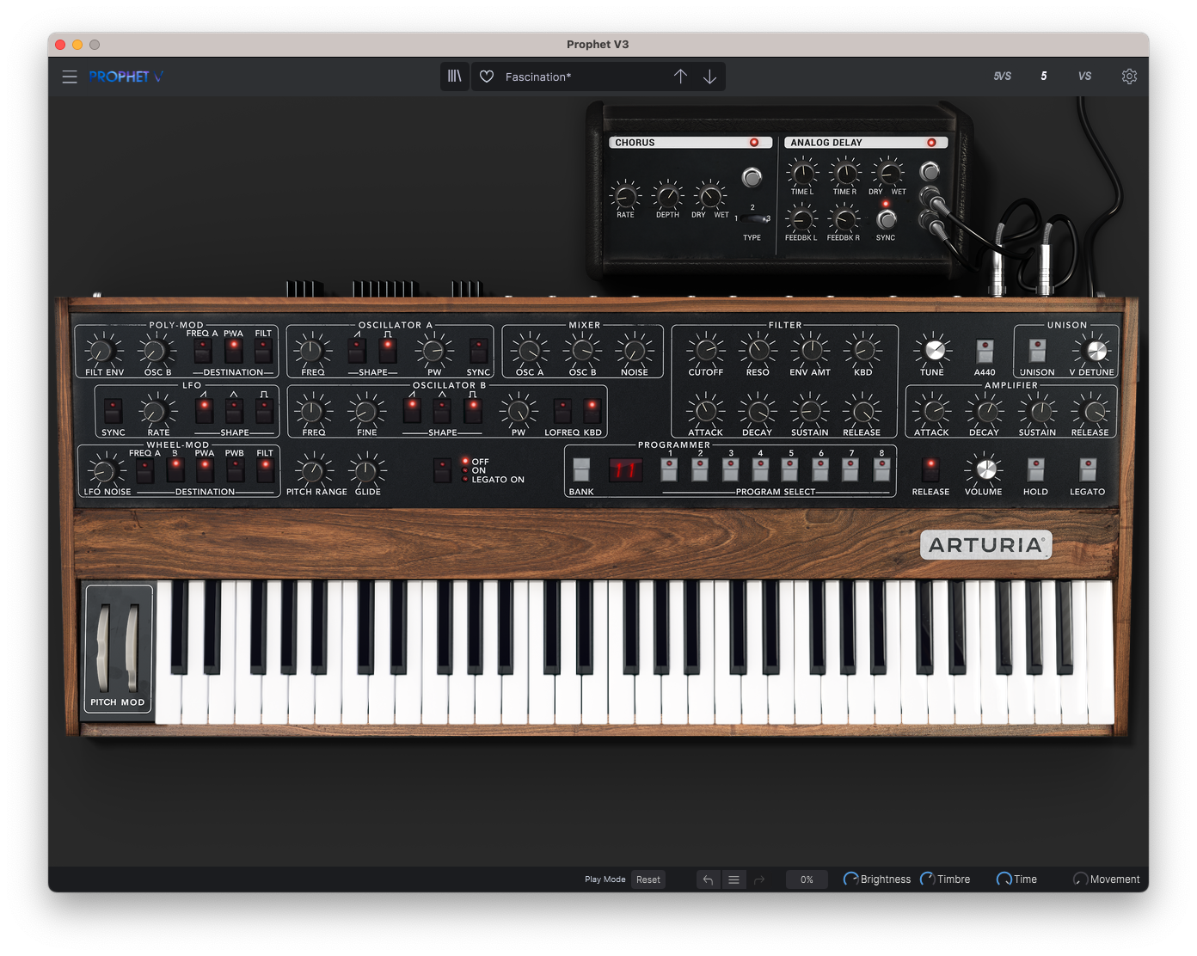This screenshot has width=1197, height=956.
Task: Toggle Analog Delay Sync button
Action: pyautogui.click(x=886, y=218)
